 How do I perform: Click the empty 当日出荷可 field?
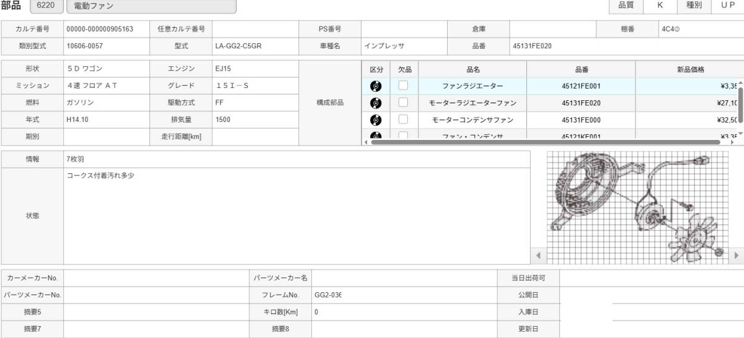(651, 278)
